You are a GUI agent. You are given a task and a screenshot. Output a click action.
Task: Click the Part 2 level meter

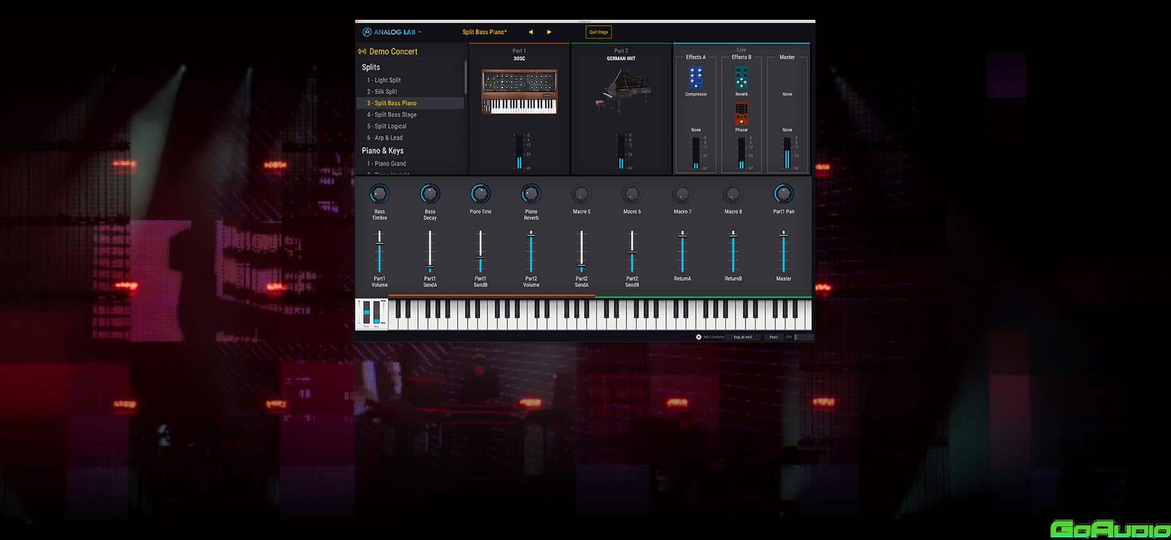coord(621,151)
